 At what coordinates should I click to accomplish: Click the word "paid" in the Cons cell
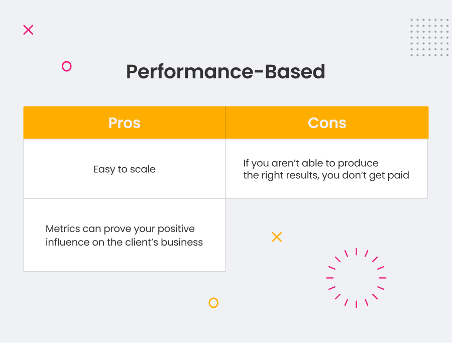pyautogui.click(x=399, y=176)
